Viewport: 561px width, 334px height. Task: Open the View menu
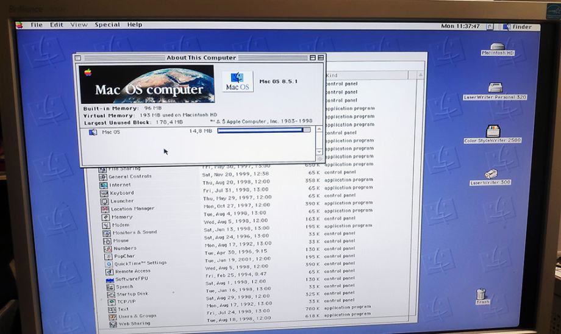point(79,24)
